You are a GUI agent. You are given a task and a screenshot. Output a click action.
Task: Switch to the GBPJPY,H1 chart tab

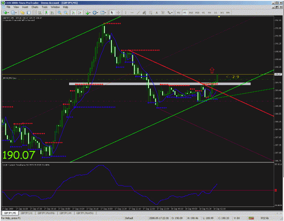click(x=27, y=213)
